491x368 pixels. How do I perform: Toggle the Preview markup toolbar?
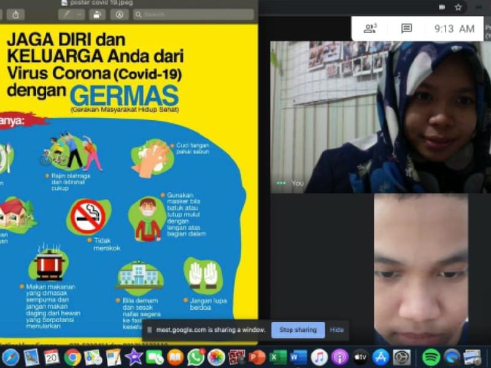click(x=119, y=14)
